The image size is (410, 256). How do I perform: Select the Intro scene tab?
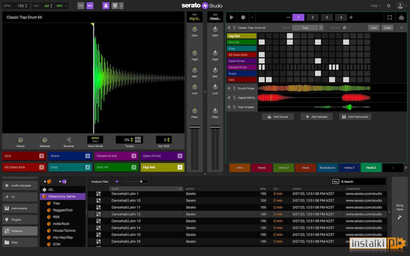240,168
